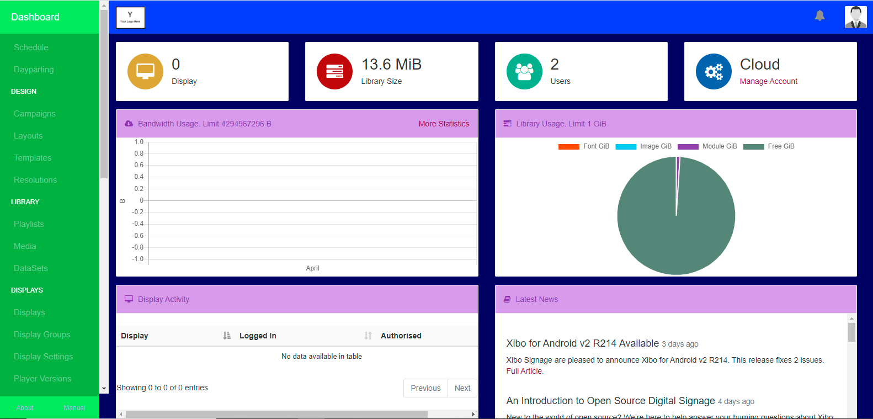873x419 pixels.
Task: Click the orange Display monitor icon
Action: [x=145, y=71]
